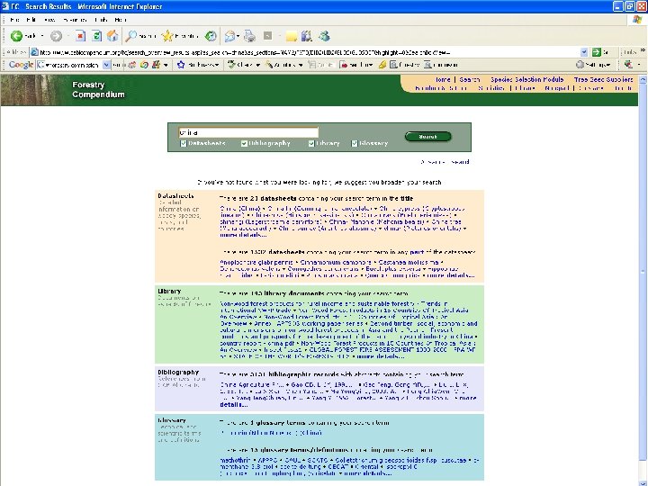The width and height of the screenshot is (648, 486).
Task: Click the page icon in the address bar
Action: point(35,52)
